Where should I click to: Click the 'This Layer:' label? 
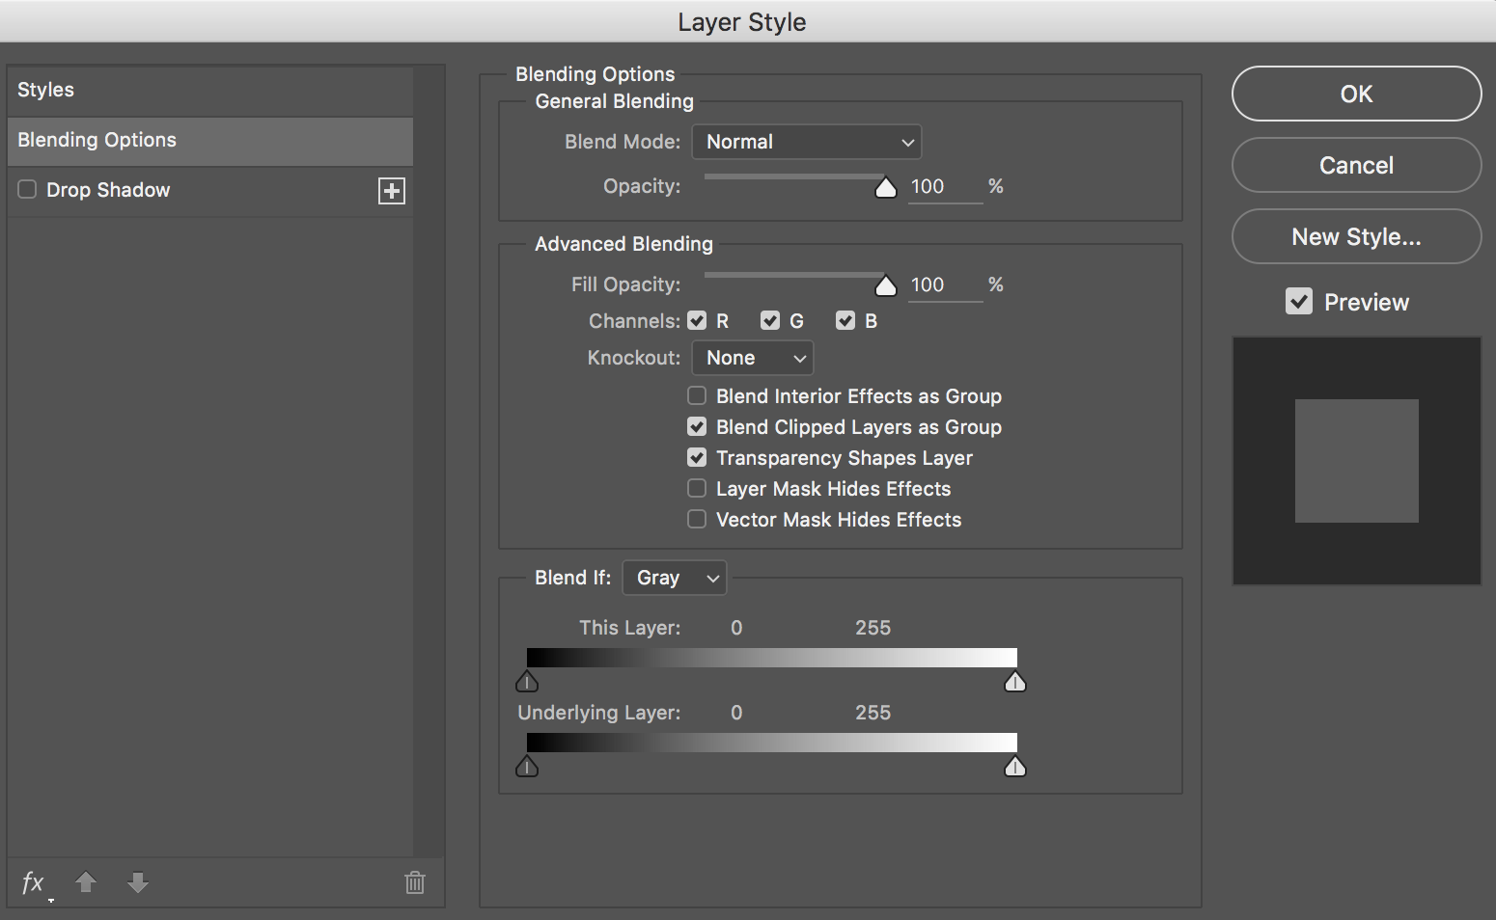(x=629, y=628)
